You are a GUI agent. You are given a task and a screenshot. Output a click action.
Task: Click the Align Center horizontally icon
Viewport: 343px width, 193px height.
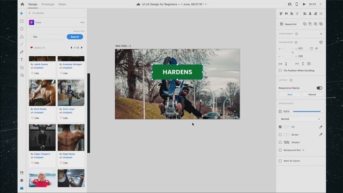[x=310, y=13]
